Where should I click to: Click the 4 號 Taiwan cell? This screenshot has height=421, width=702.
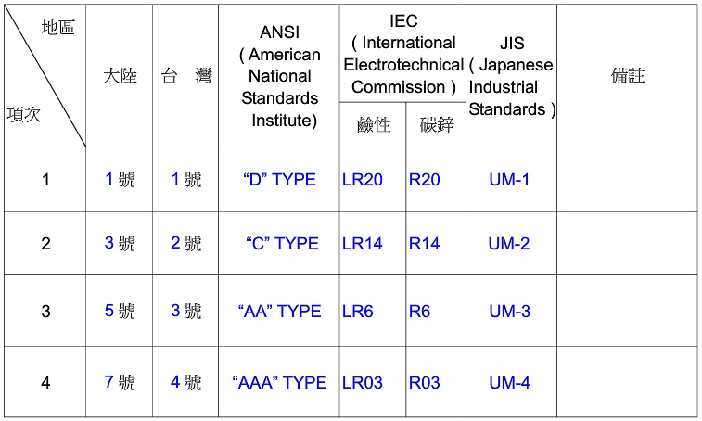tap(185, 382)
